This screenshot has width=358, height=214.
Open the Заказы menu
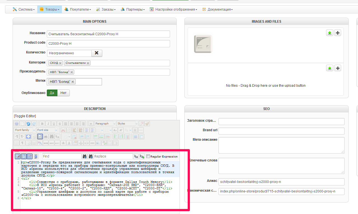pos(106,9)
